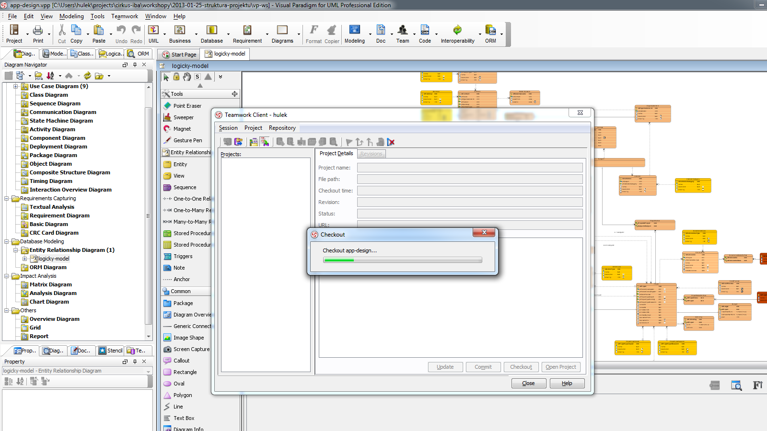Image resolution: width=767 pixels, height=431 pixels.
Task: Open the Repository menu in Teamwork Client
Action: [x=282, y=128]
